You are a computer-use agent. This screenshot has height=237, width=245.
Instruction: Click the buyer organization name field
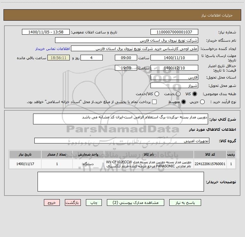pyautogui.click(x=127, y=40)
